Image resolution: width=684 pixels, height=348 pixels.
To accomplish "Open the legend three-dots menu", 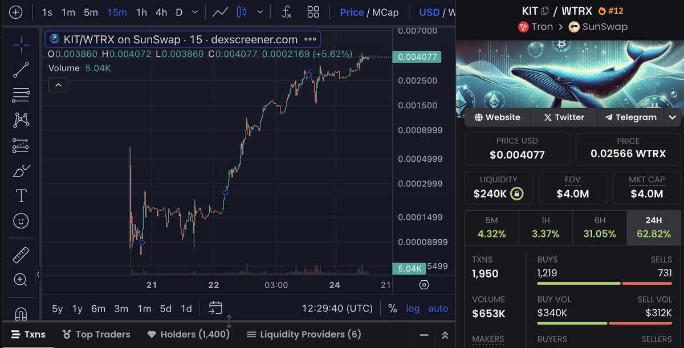I will (310, 39).
